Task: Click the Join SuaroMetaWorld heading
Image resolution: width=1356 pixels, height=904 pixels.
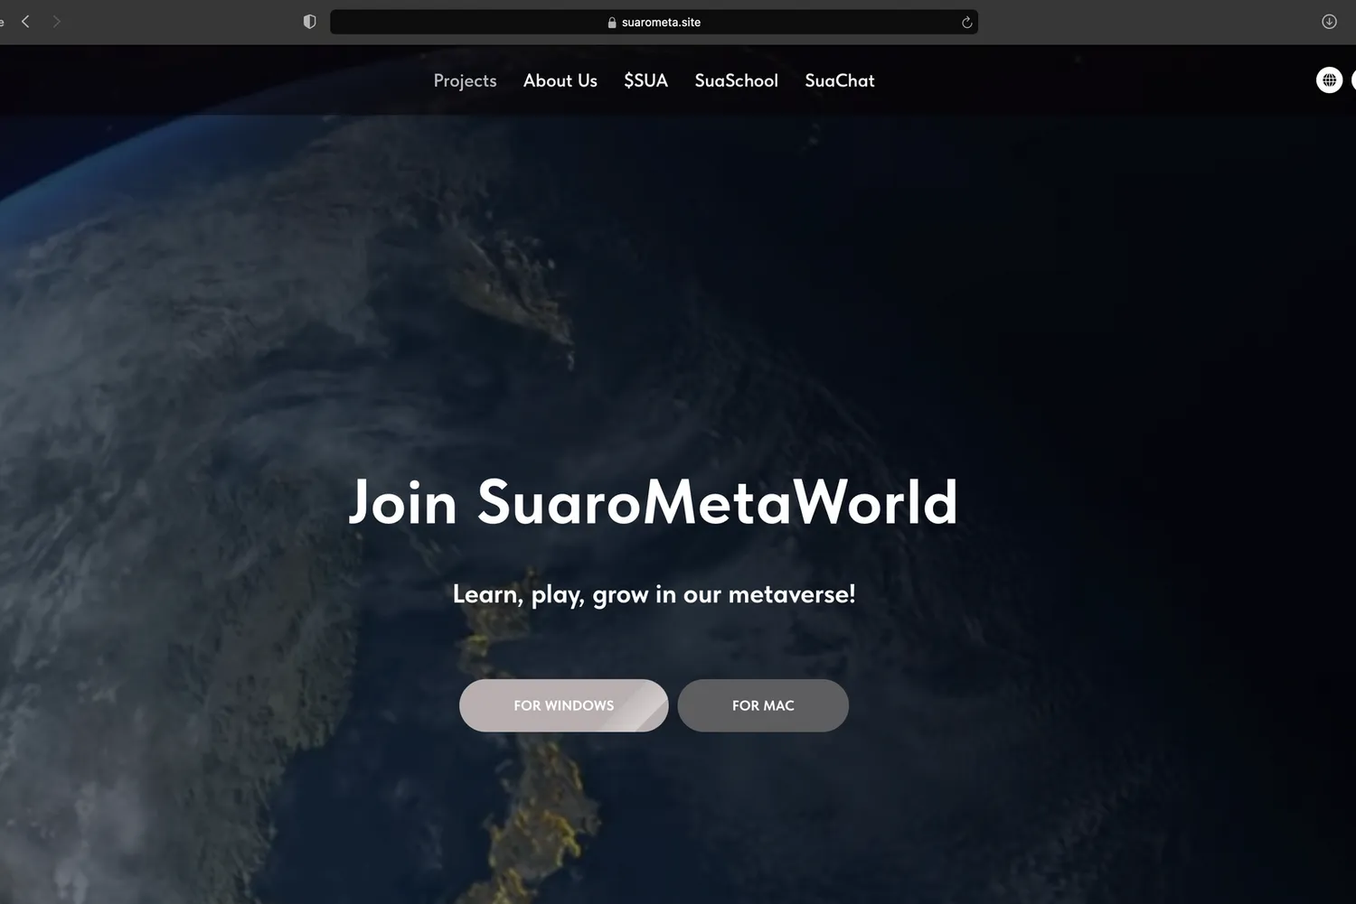Action: coord(653,502)
